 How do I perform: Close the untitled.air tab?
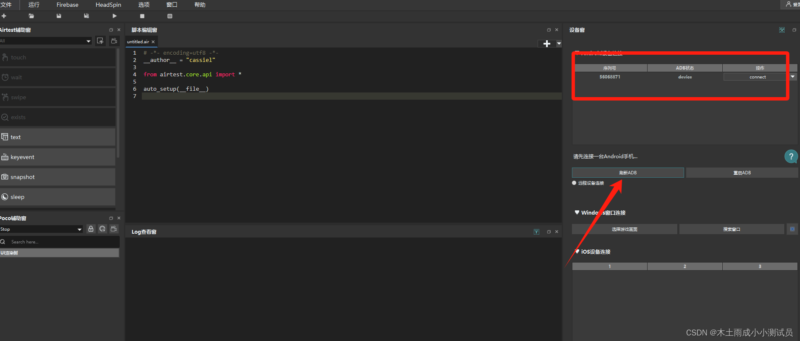point(153,42)
